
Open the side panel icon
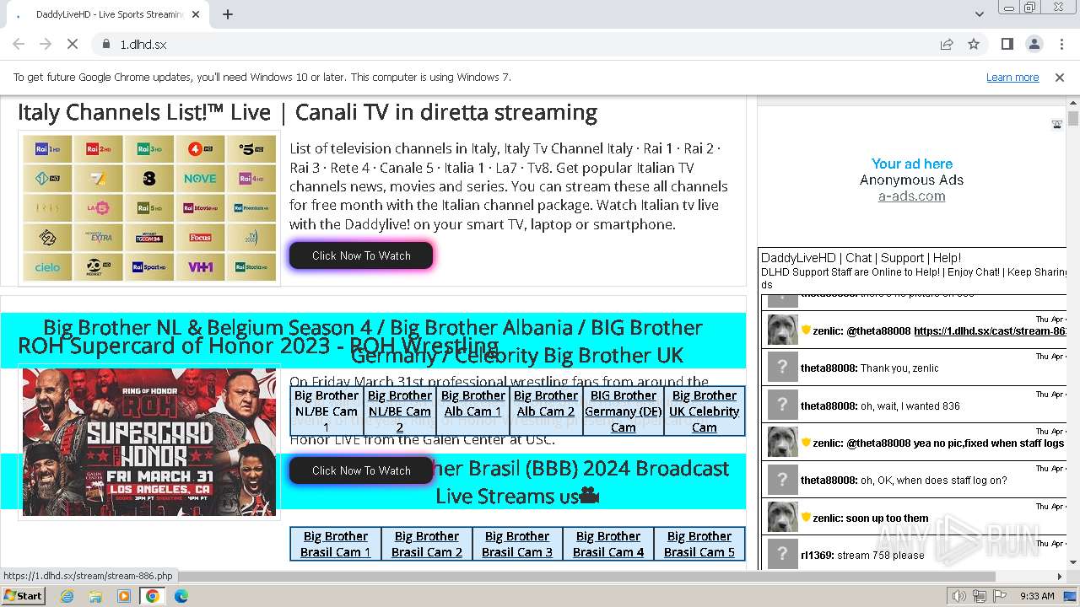click(1007, 44)
